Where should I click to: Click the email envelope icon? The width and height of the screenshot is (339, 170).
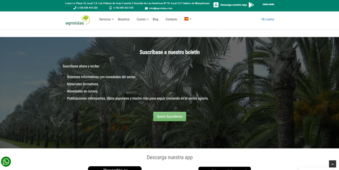click(146, 8)
